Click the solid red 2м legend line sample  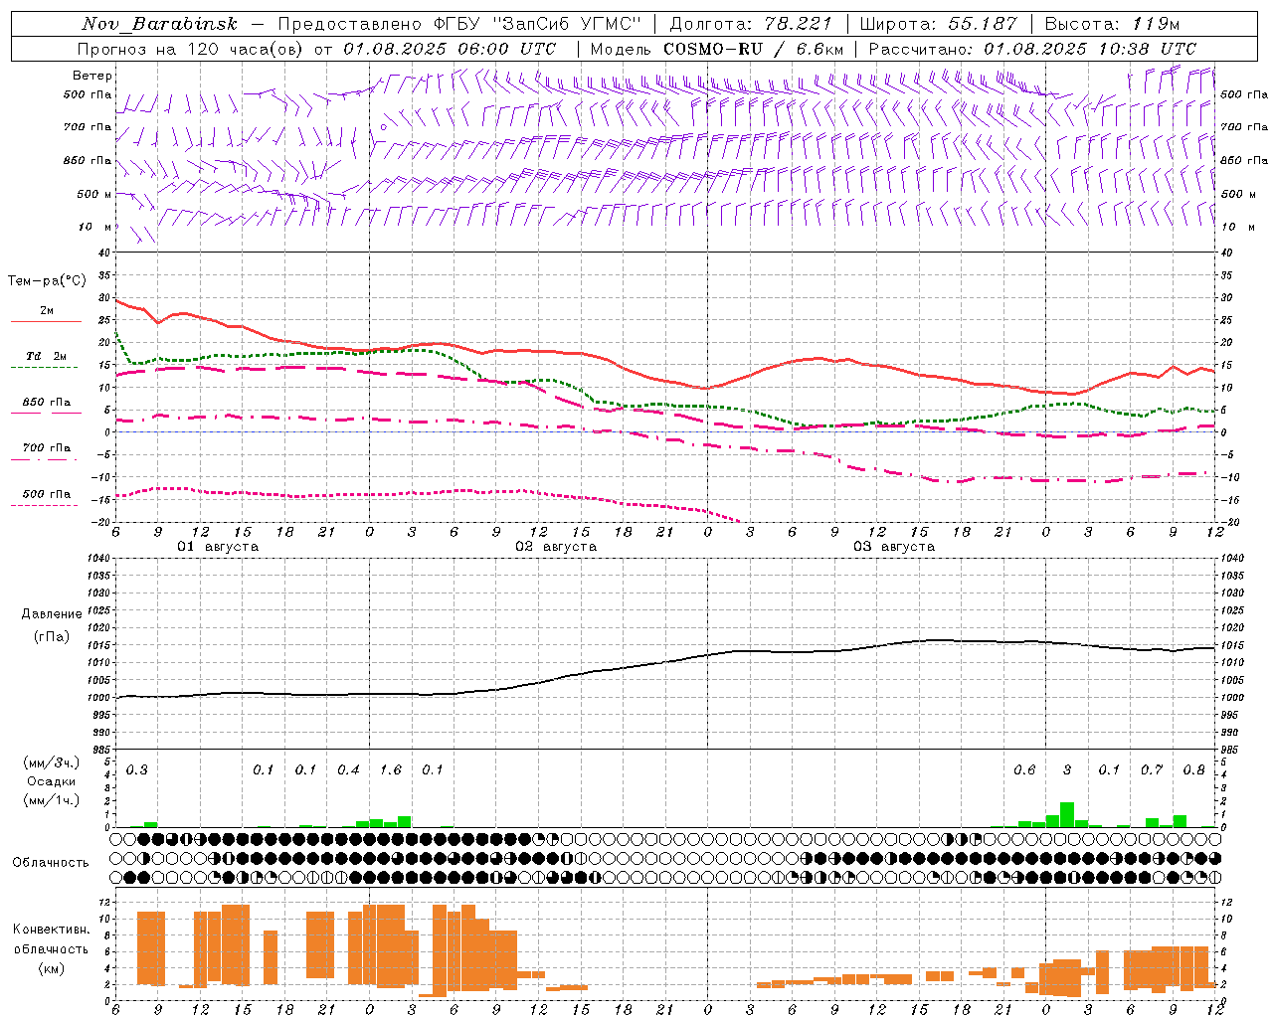pyautogui.click(x=46, y=321)
